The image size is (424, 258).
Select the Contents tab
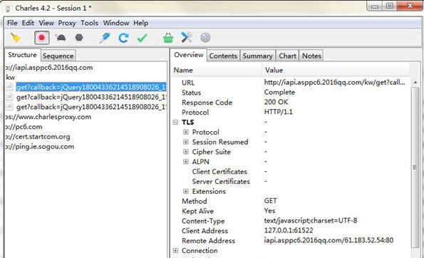(x=223, y=56)
